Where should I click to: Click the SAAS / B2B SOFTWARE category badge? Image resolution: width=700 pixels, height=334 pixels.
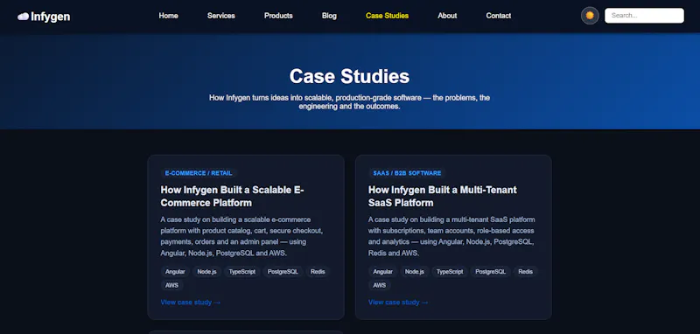[407, 173]
